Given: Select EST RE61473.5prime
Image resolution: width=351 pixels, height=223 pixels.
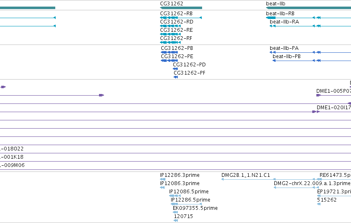Looking at the screenshot, I should click(x=335, y=175).
